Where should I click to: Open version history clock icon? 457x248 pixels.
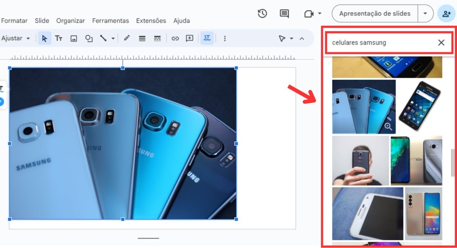(x=262, y=13)
